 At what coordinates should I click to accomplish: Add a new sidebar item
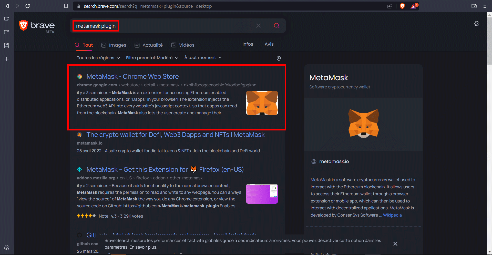pyautogui.click(x=7, y=59)
